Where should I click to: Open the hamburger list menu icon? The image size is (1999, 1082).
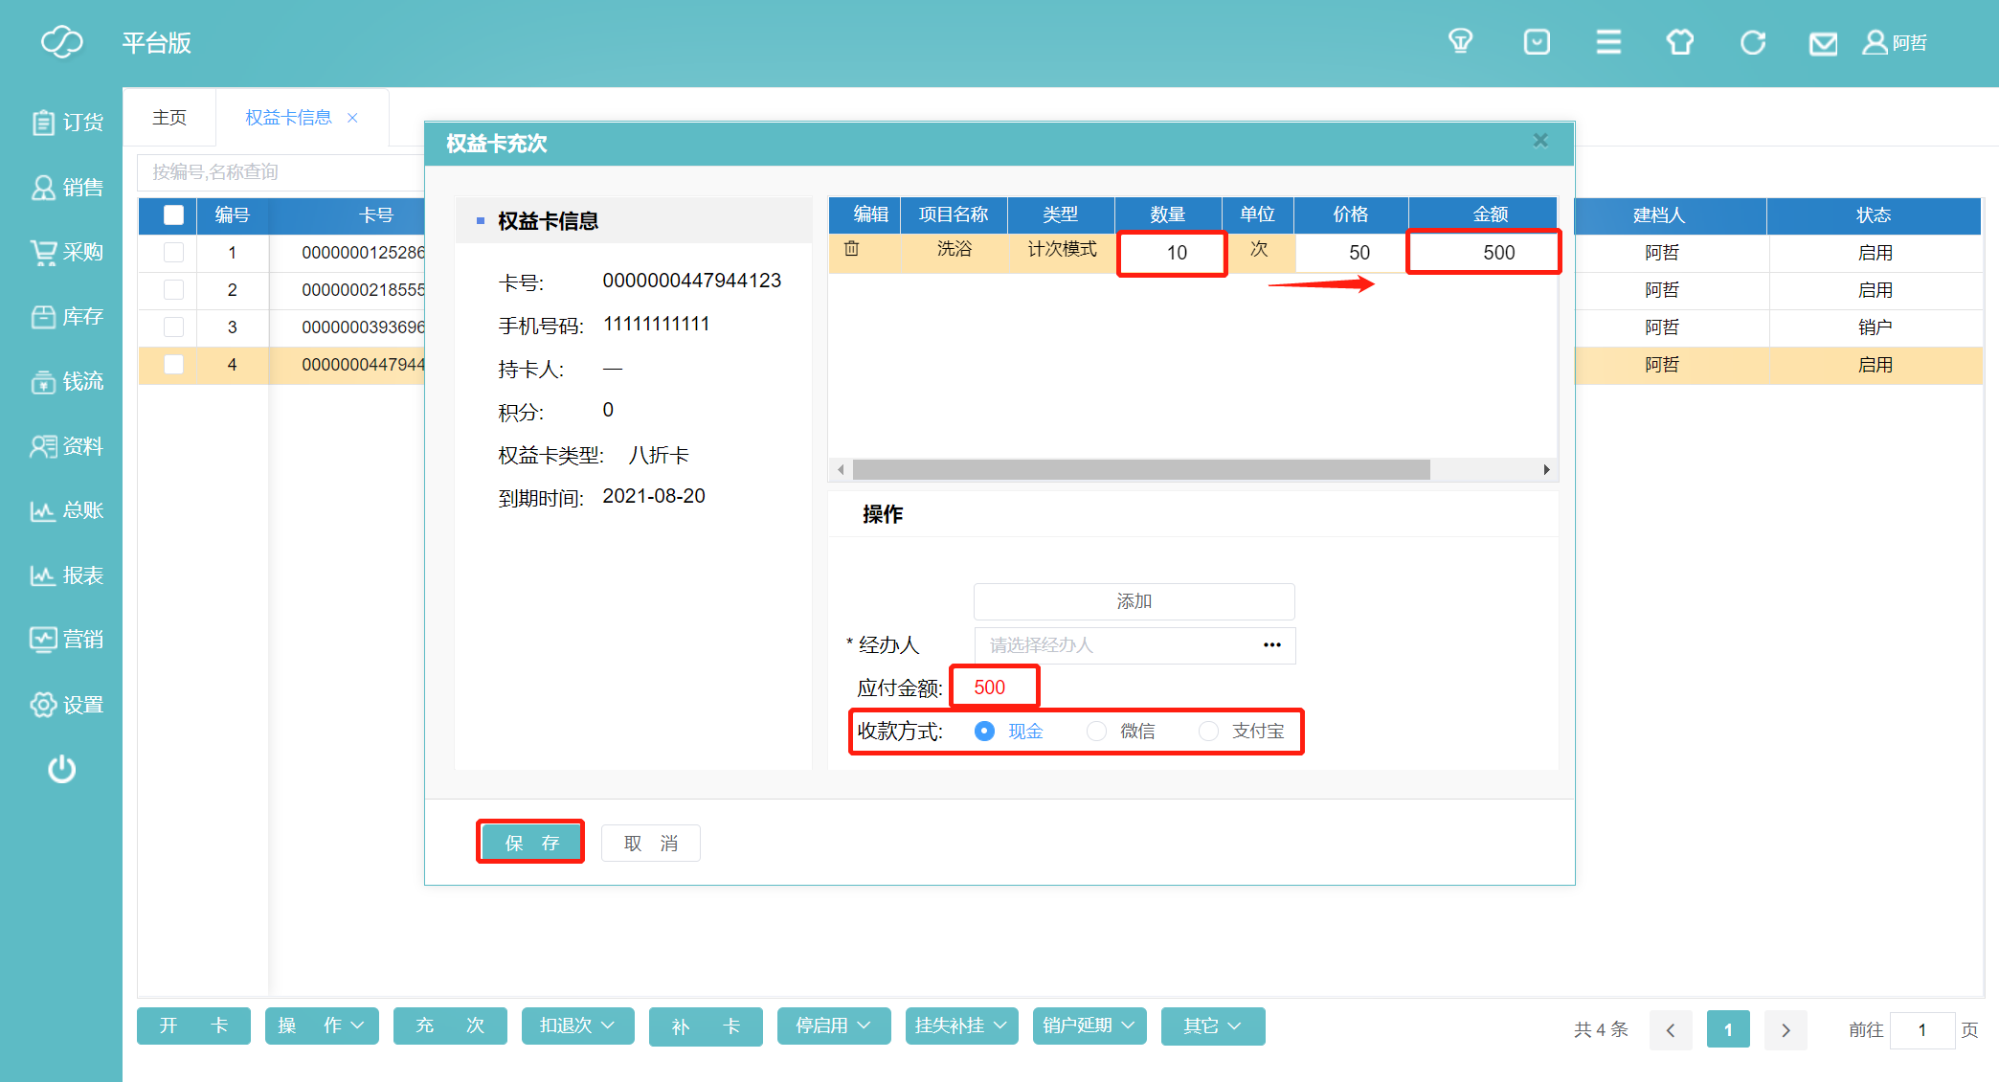pyautogui.click(x=1608, y=42)
